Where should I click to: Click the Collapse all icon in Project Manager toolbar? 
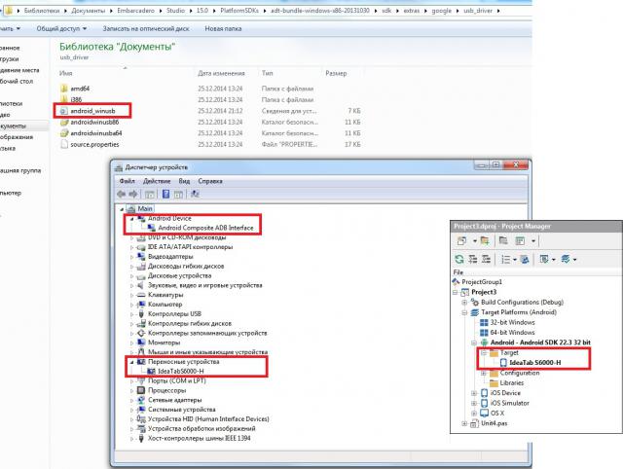486,260
